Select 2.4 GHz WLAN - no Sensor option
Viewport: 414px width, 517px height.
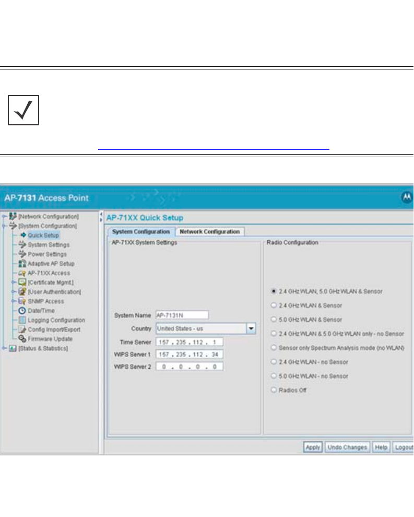(274, 362)
